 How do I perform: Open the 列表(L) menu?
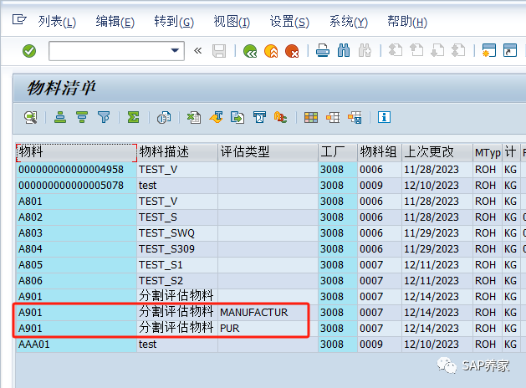(57, 22)
